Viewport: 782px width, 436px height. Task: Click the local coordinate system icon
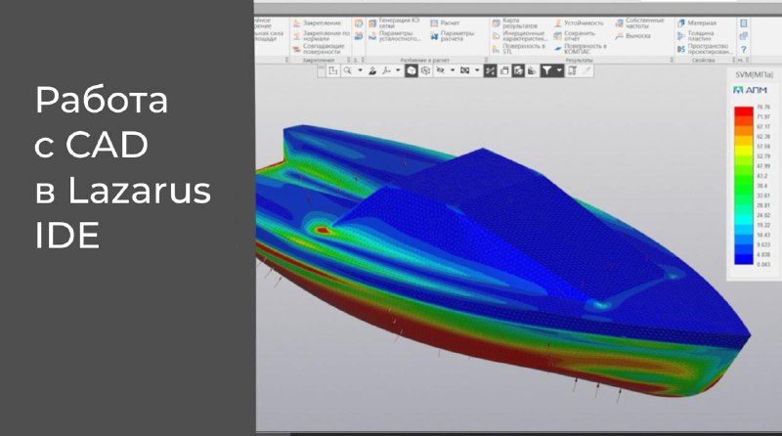point(332,70)
